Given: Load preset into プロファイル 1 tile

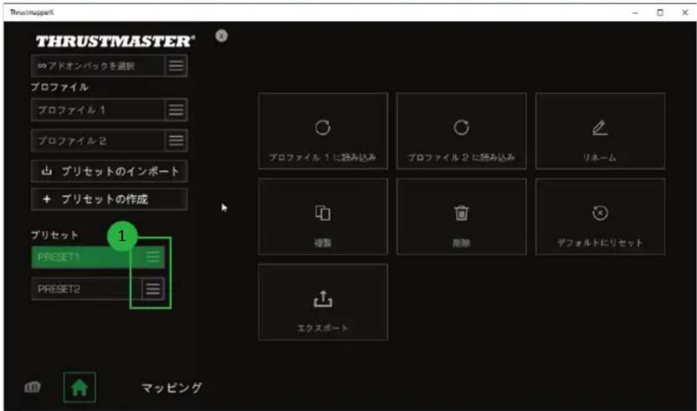Looking at the screenshot, I should 323,131.
